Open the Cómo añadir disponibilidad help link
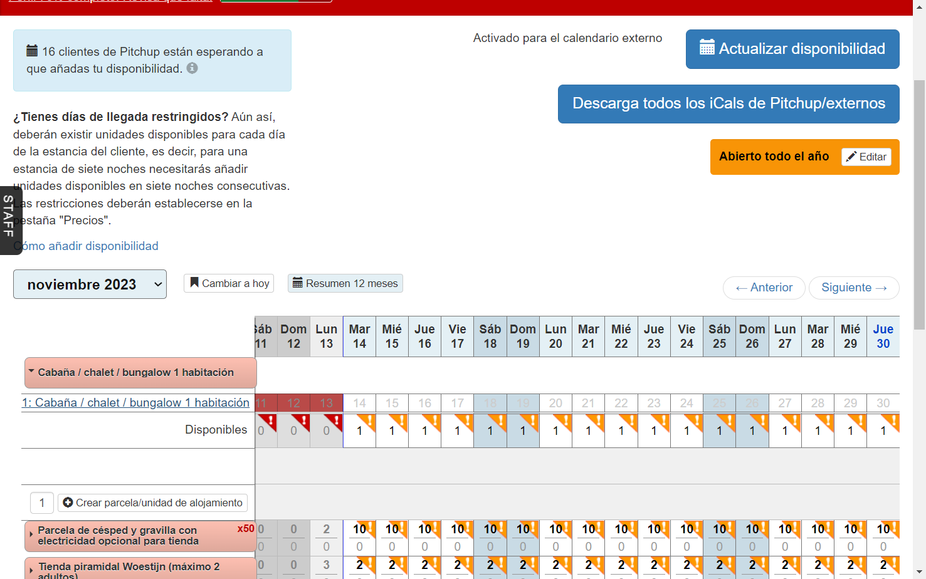Screen dimensions: 926x579 [86, 246]
